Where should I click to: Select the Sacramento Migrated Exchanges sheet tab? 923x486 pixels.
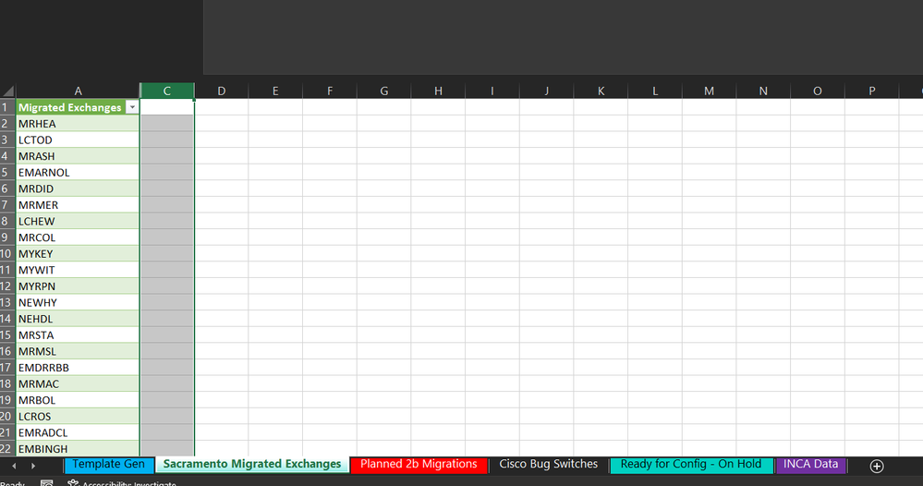[252, 464]
